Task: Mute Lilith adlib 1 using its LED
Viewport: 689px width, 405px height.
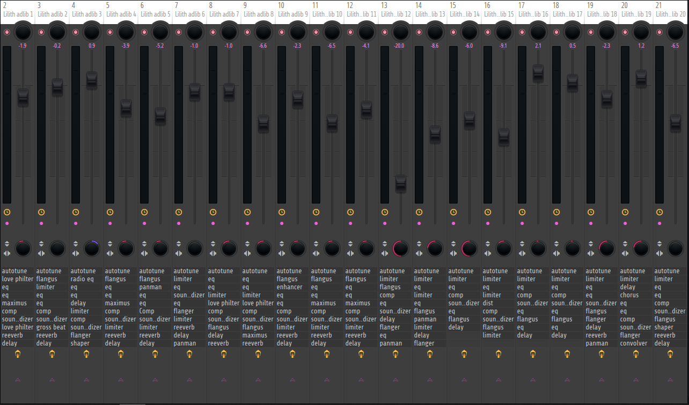Action: point(7,32)
